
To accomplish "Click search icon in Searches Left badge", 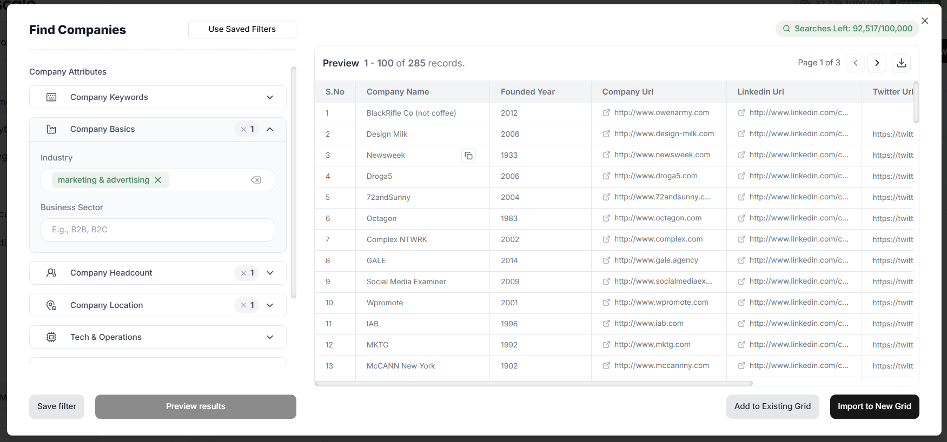I will point(786,29).
